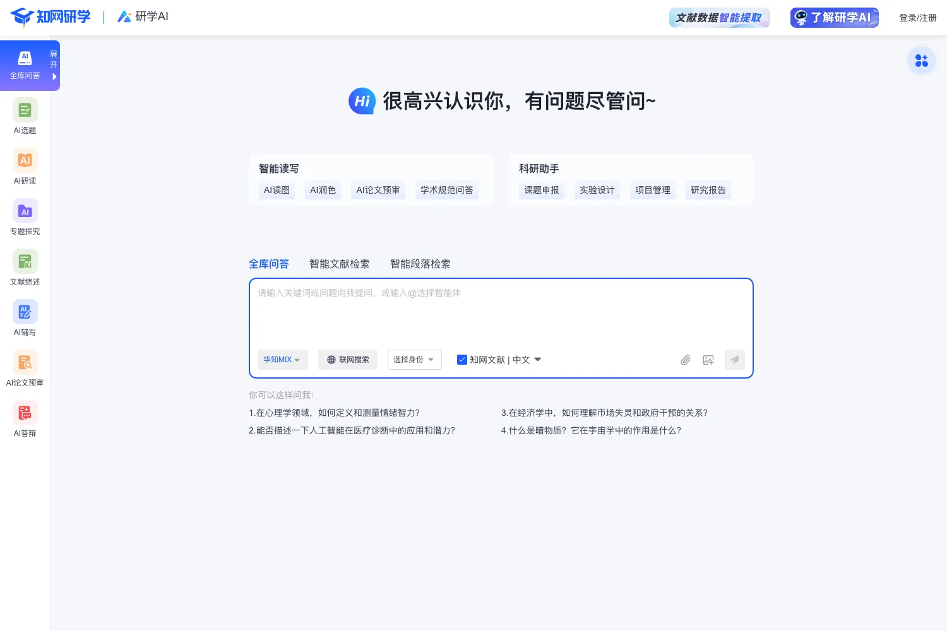Click the AI论文预审 chip under 智能读写

378,190
